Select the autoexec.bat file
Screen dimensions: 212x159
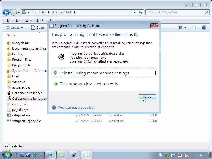pyautogui.click(x=21, y=87)
